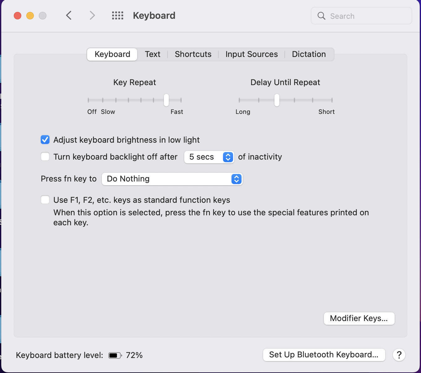Image resolution: width=421 pixels, height=373 pixels.
Task: Click the search magnifying glass icon
Action: click(x=321, y=16)
